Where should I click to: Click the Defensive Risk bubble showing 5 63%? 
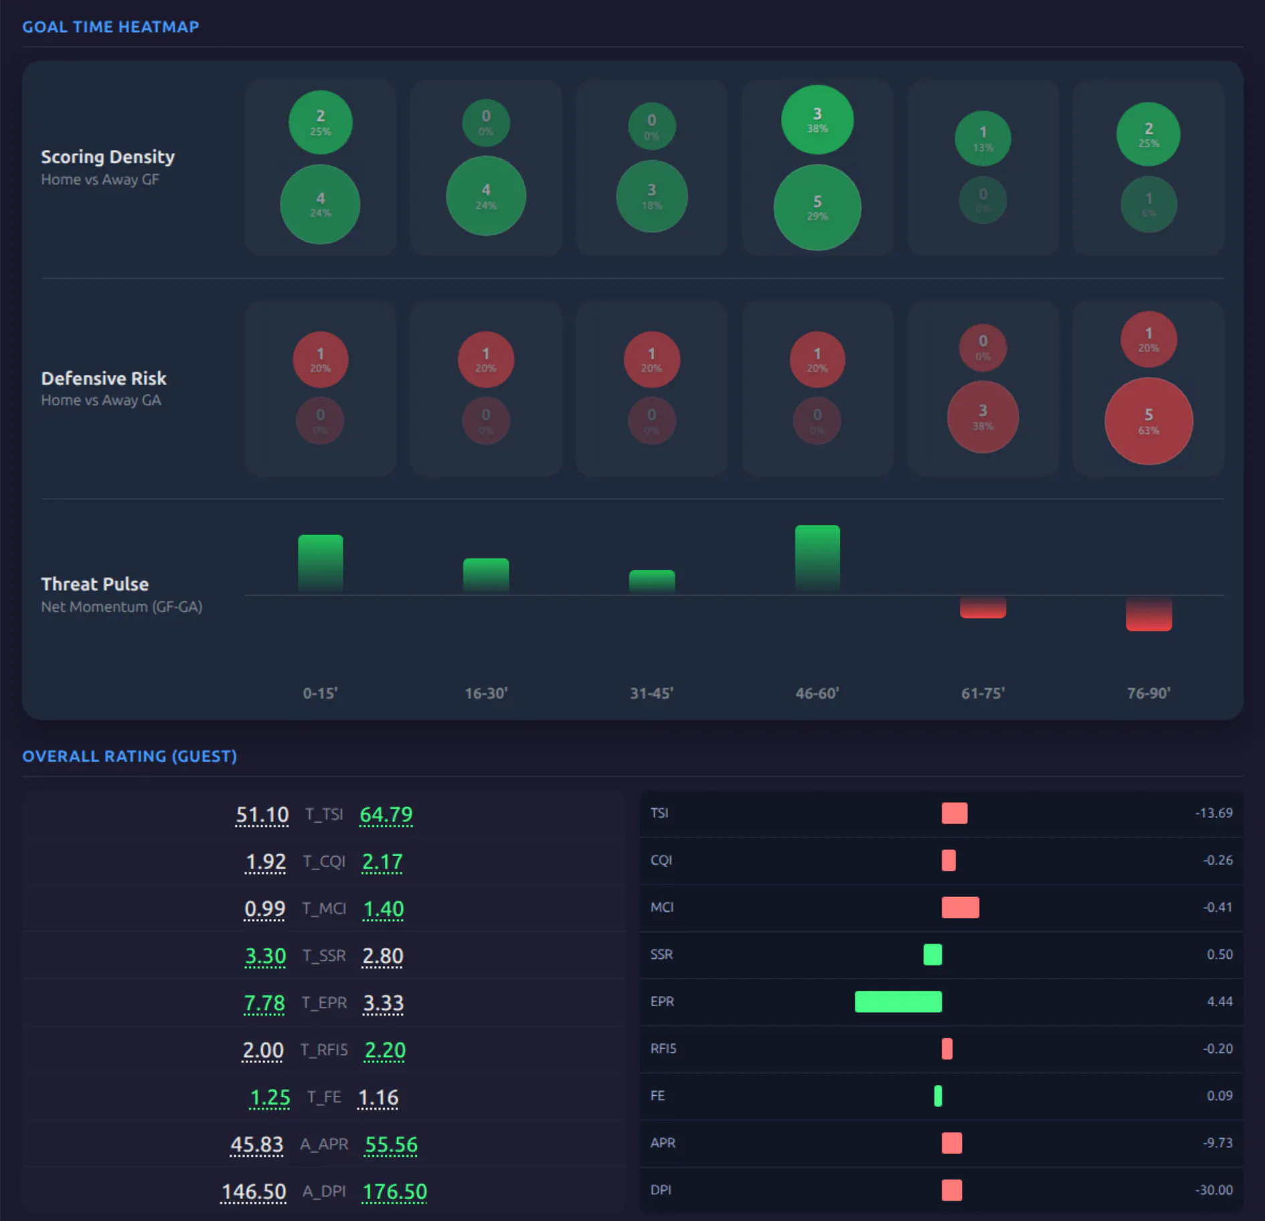(1149, 421)
